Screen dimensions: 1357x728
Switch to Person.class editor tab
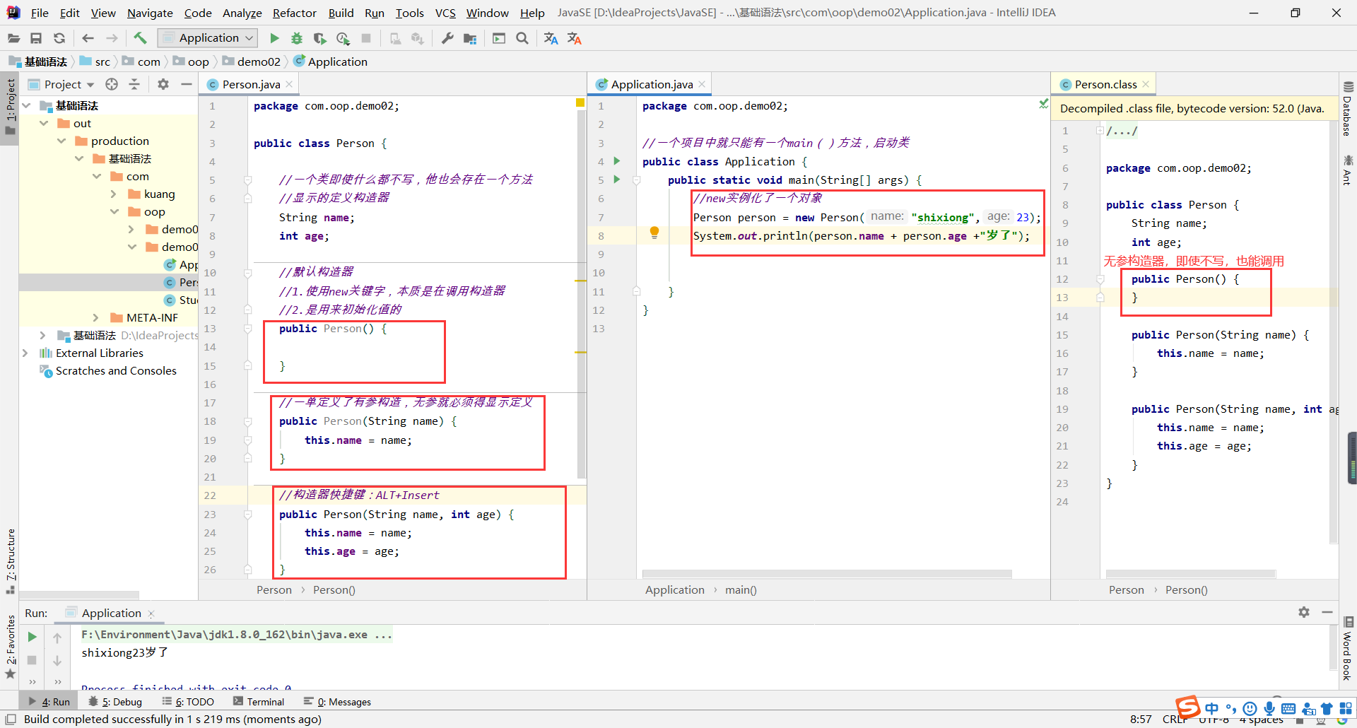coord(1105,84)
